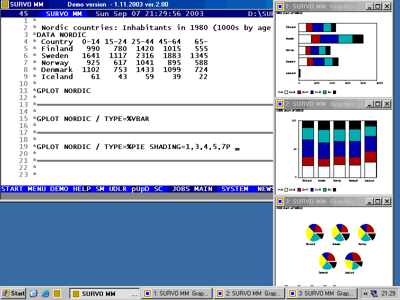Image resolution: width=400 pixels, height=300 pixels.
Task: Switch to SURVO MM taskbar button
Action: point(104,293)
